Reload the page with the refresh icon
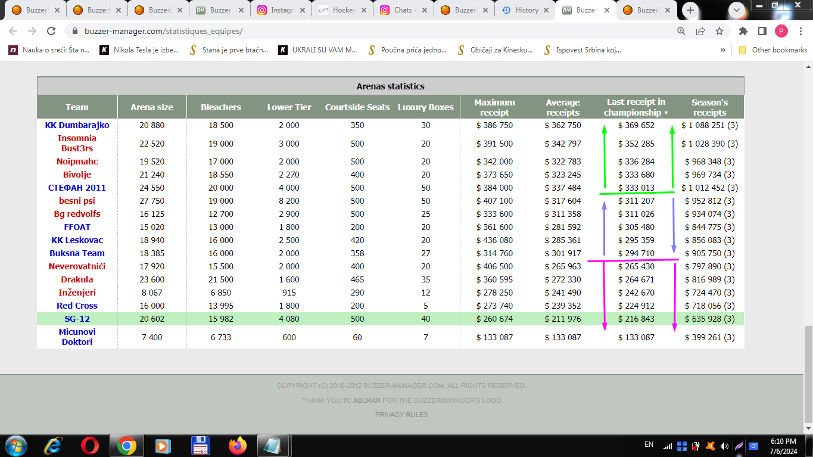813x457 pixels. [51, 31]
